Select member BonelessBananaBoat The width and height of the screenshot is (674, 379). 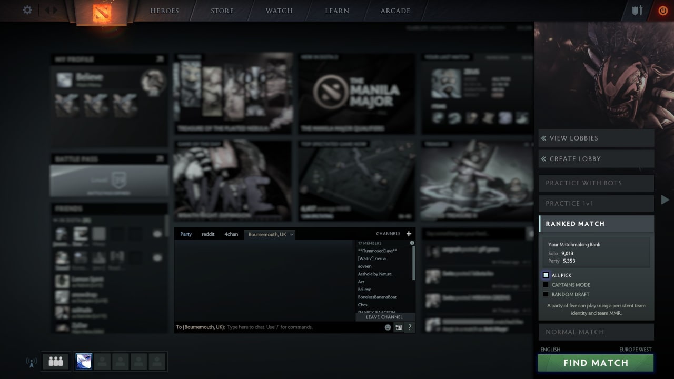tap(377, 297)
